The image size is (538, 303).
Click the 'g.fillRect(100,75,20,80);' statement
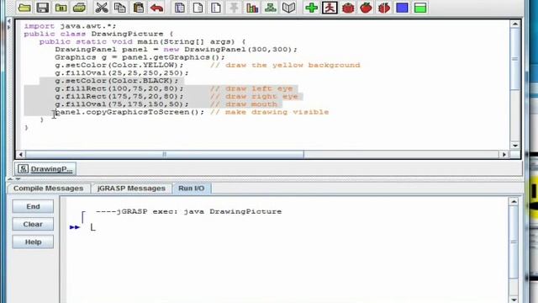(119, 88)
